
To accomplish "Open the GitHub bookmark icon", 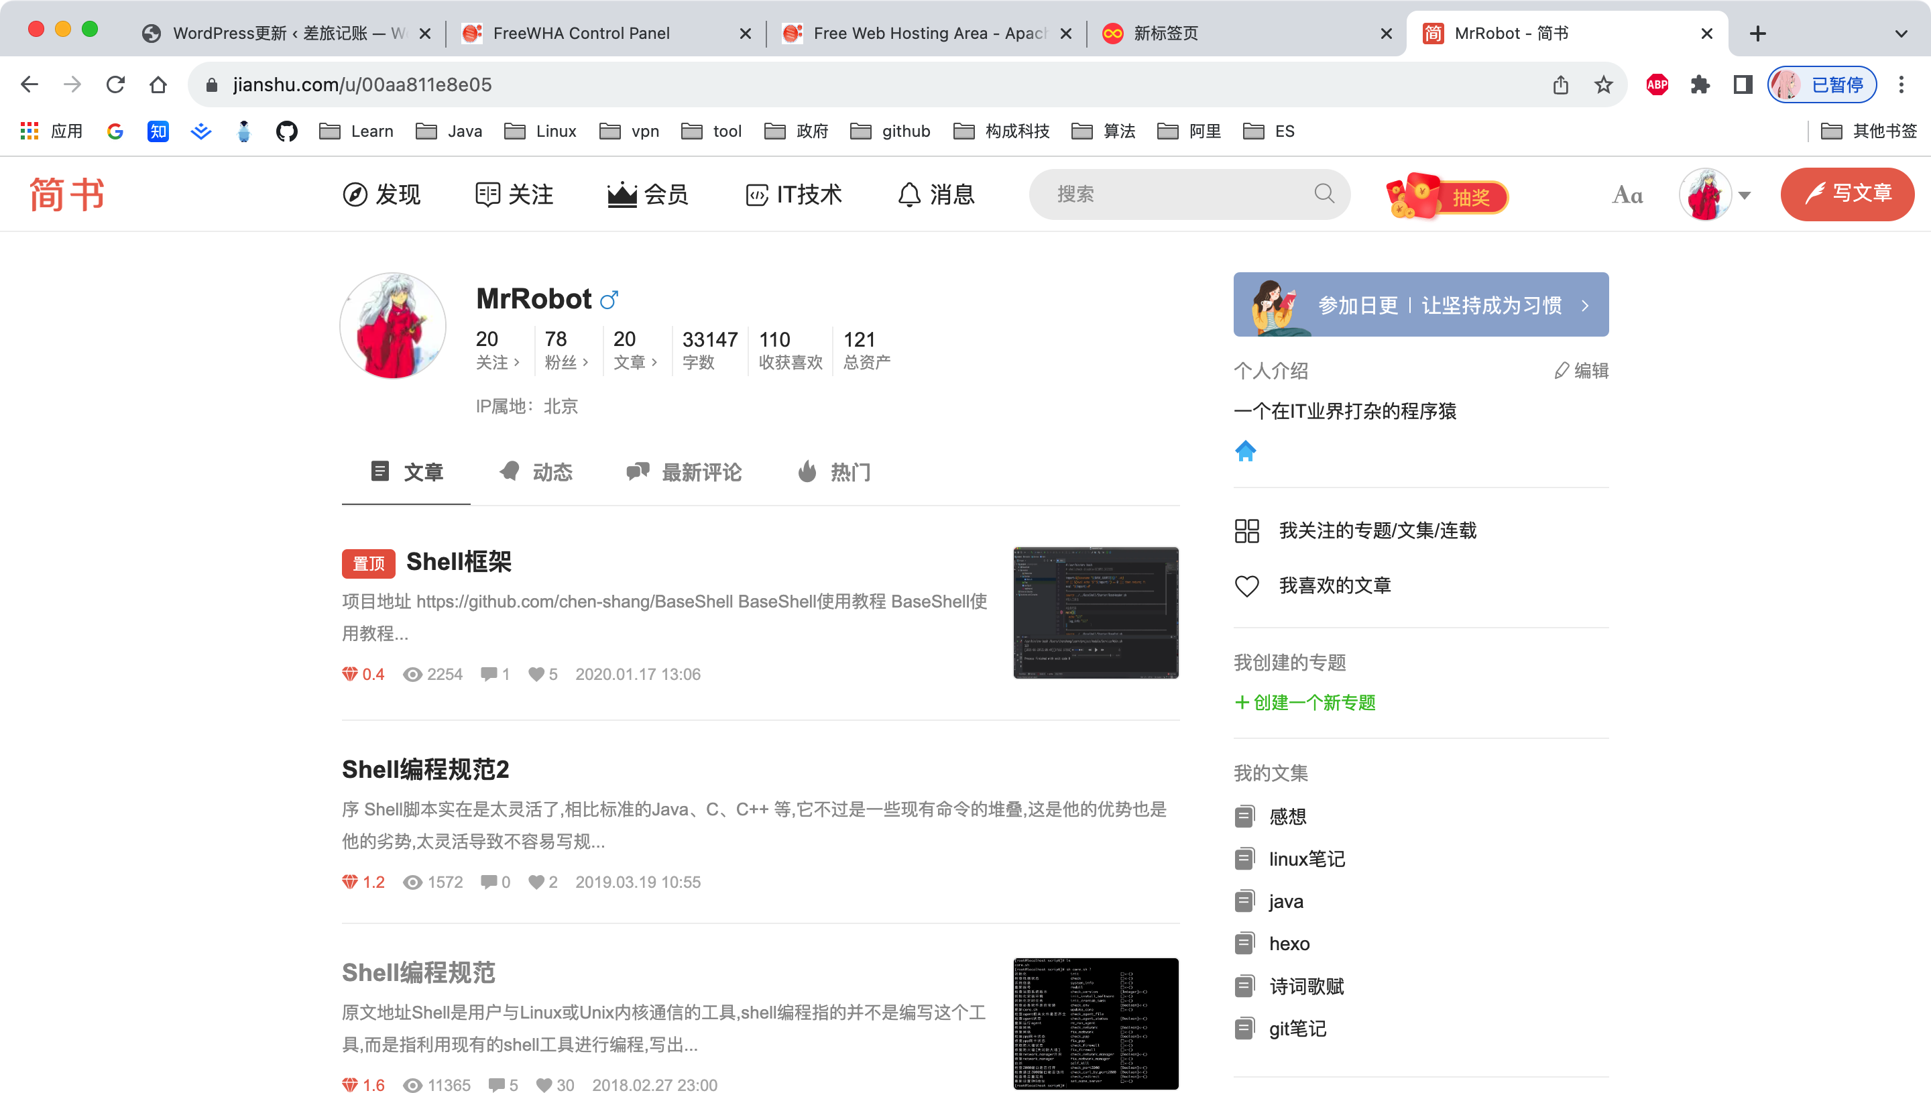I will point(286,131).
